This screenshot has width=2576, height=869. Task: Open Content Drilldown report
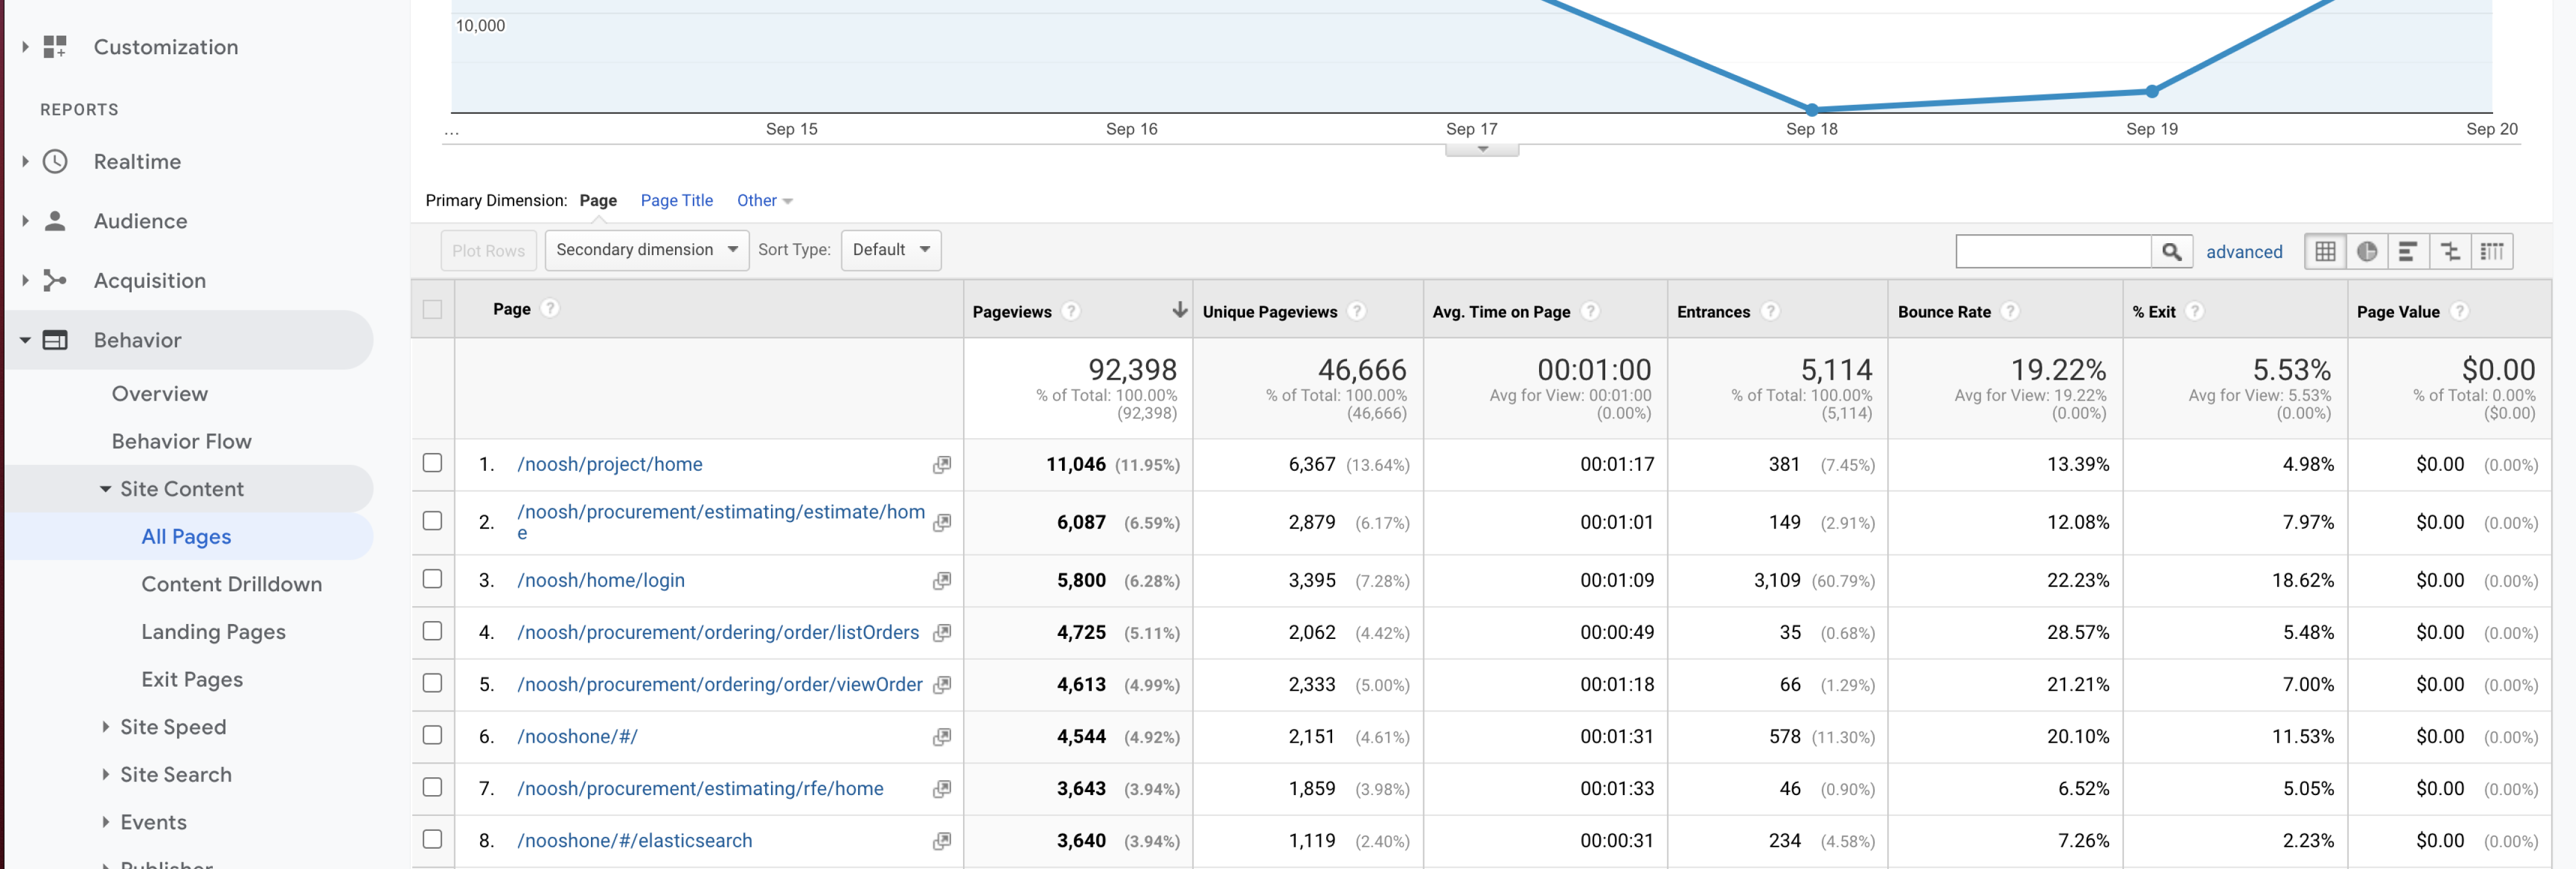click(231, 584)
